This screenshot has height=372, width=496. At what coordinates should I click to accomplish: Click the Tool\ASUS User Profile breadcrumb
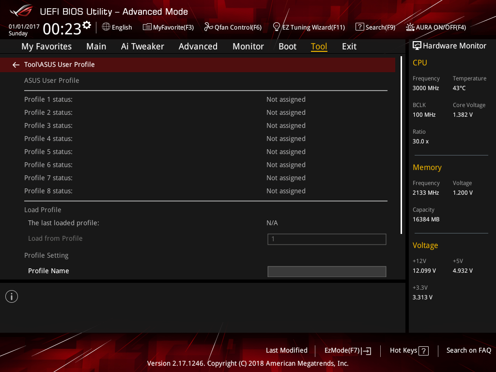(x=60, y=64)
